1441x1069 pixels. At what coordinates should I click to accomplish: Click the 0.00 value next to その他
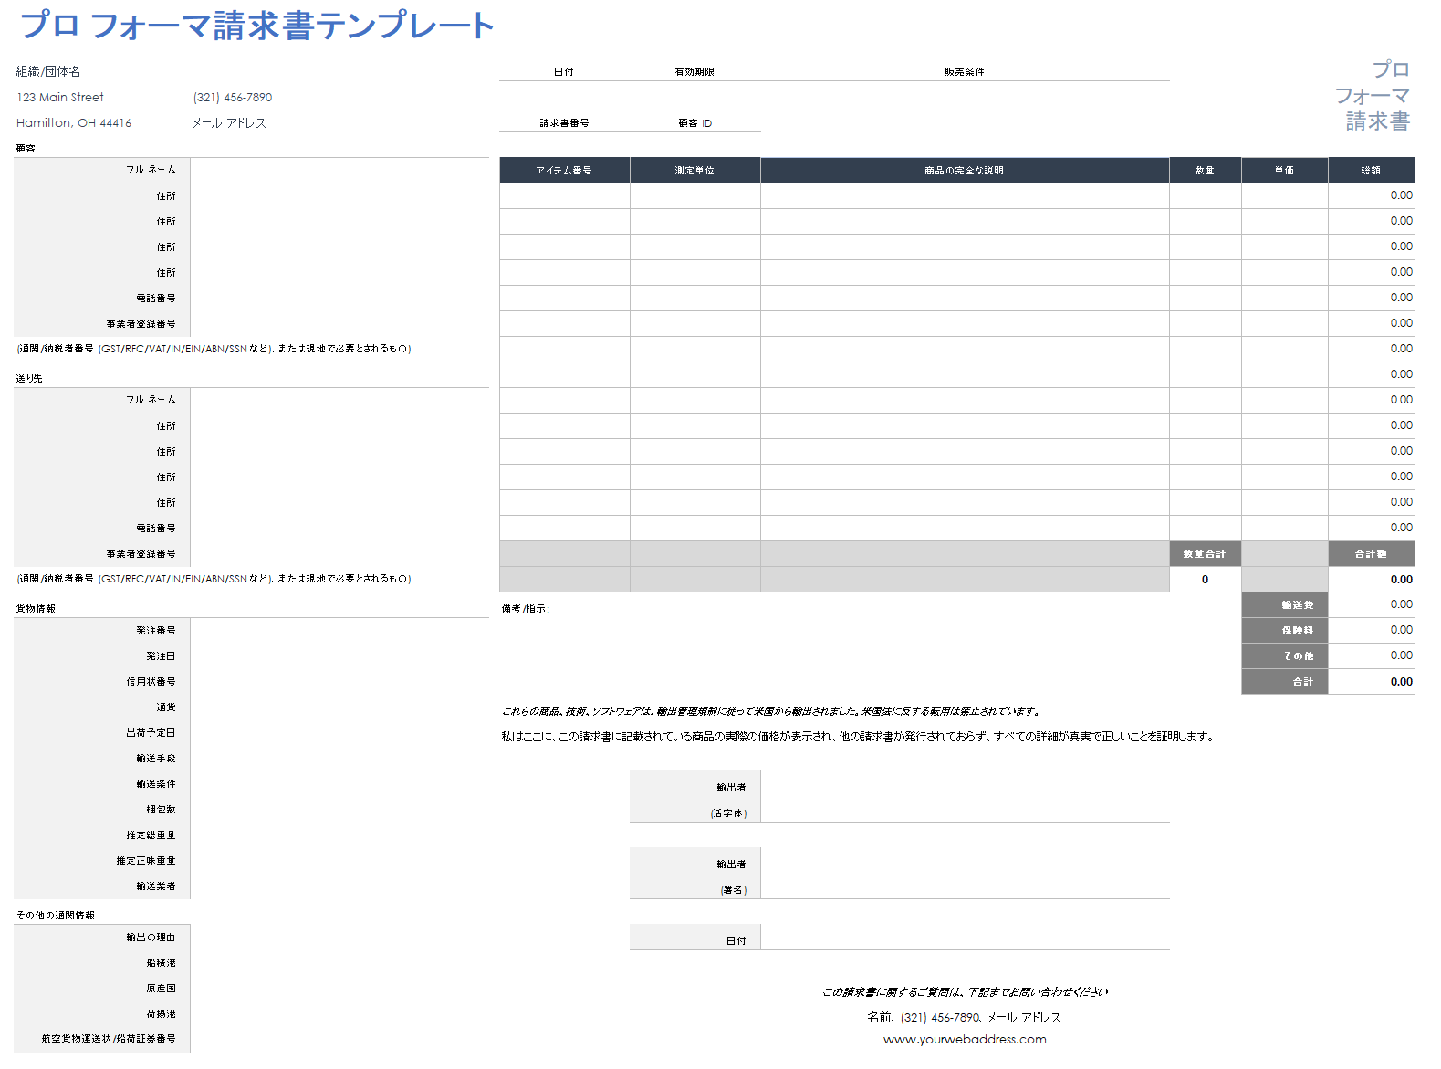(x=1371, y=655)
